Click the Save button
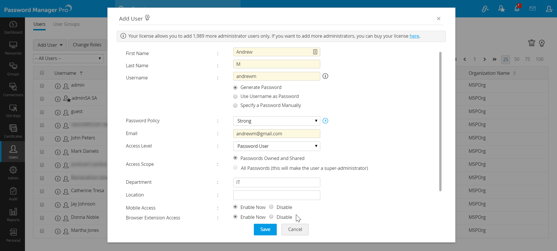 point(265,230)
